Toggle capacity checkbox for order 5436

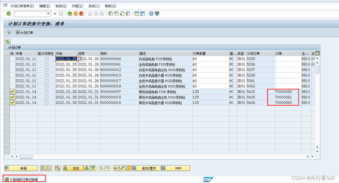point(47,103)
